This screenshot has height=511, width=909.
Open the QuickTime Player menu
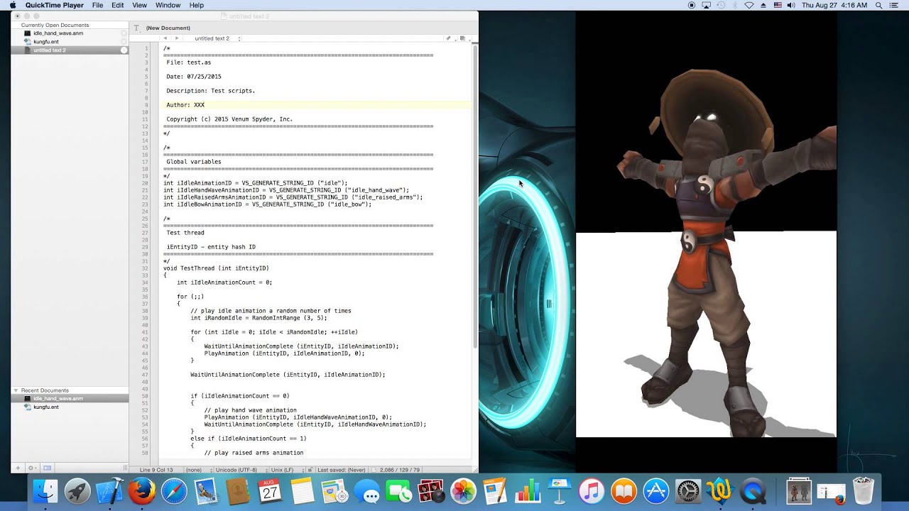coord(54,5)
